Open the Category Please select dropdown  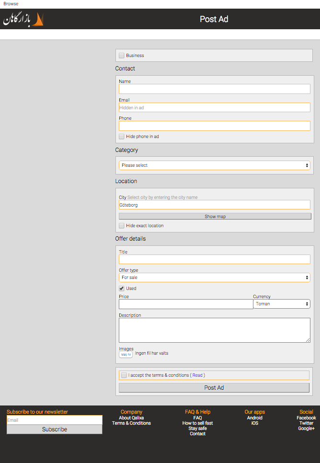(214, 165)
